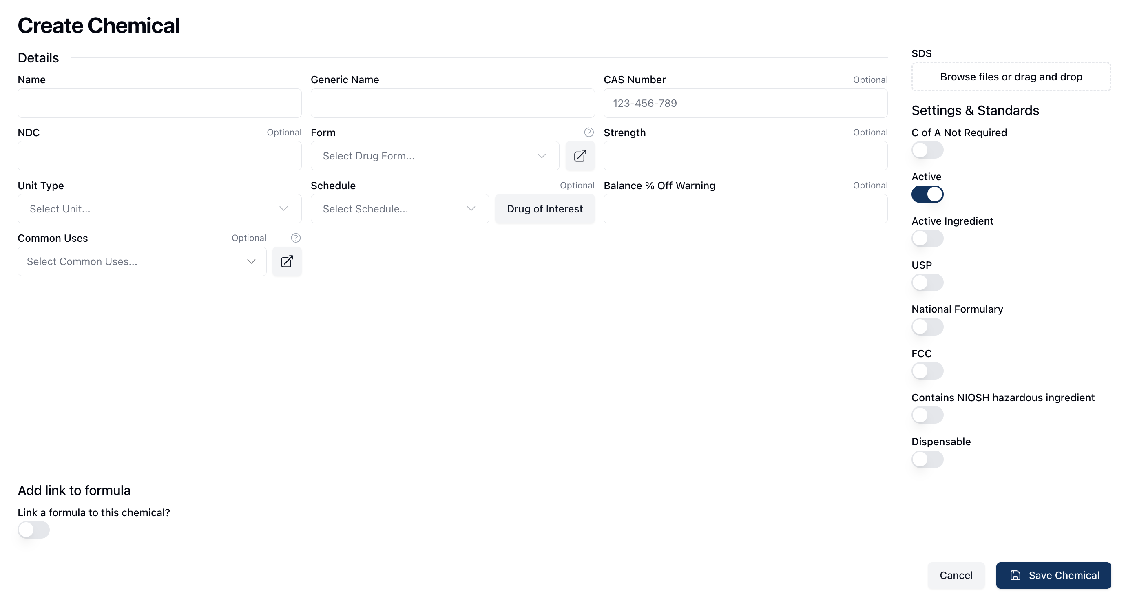Expand the Select Common Uses dropdown
Screen dimensions: 1126x603
142,261
